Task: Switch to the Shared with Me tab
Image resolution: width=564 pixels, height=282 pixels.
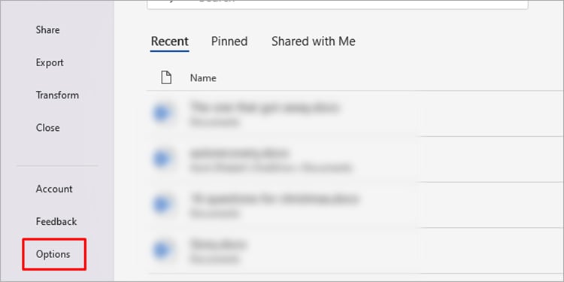Action: (x=314, y=41)
